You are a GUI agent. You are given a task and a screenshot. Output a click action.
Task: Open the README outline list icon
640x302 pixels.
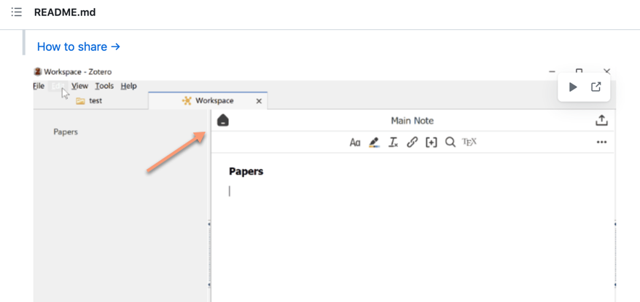click(16, 12)
